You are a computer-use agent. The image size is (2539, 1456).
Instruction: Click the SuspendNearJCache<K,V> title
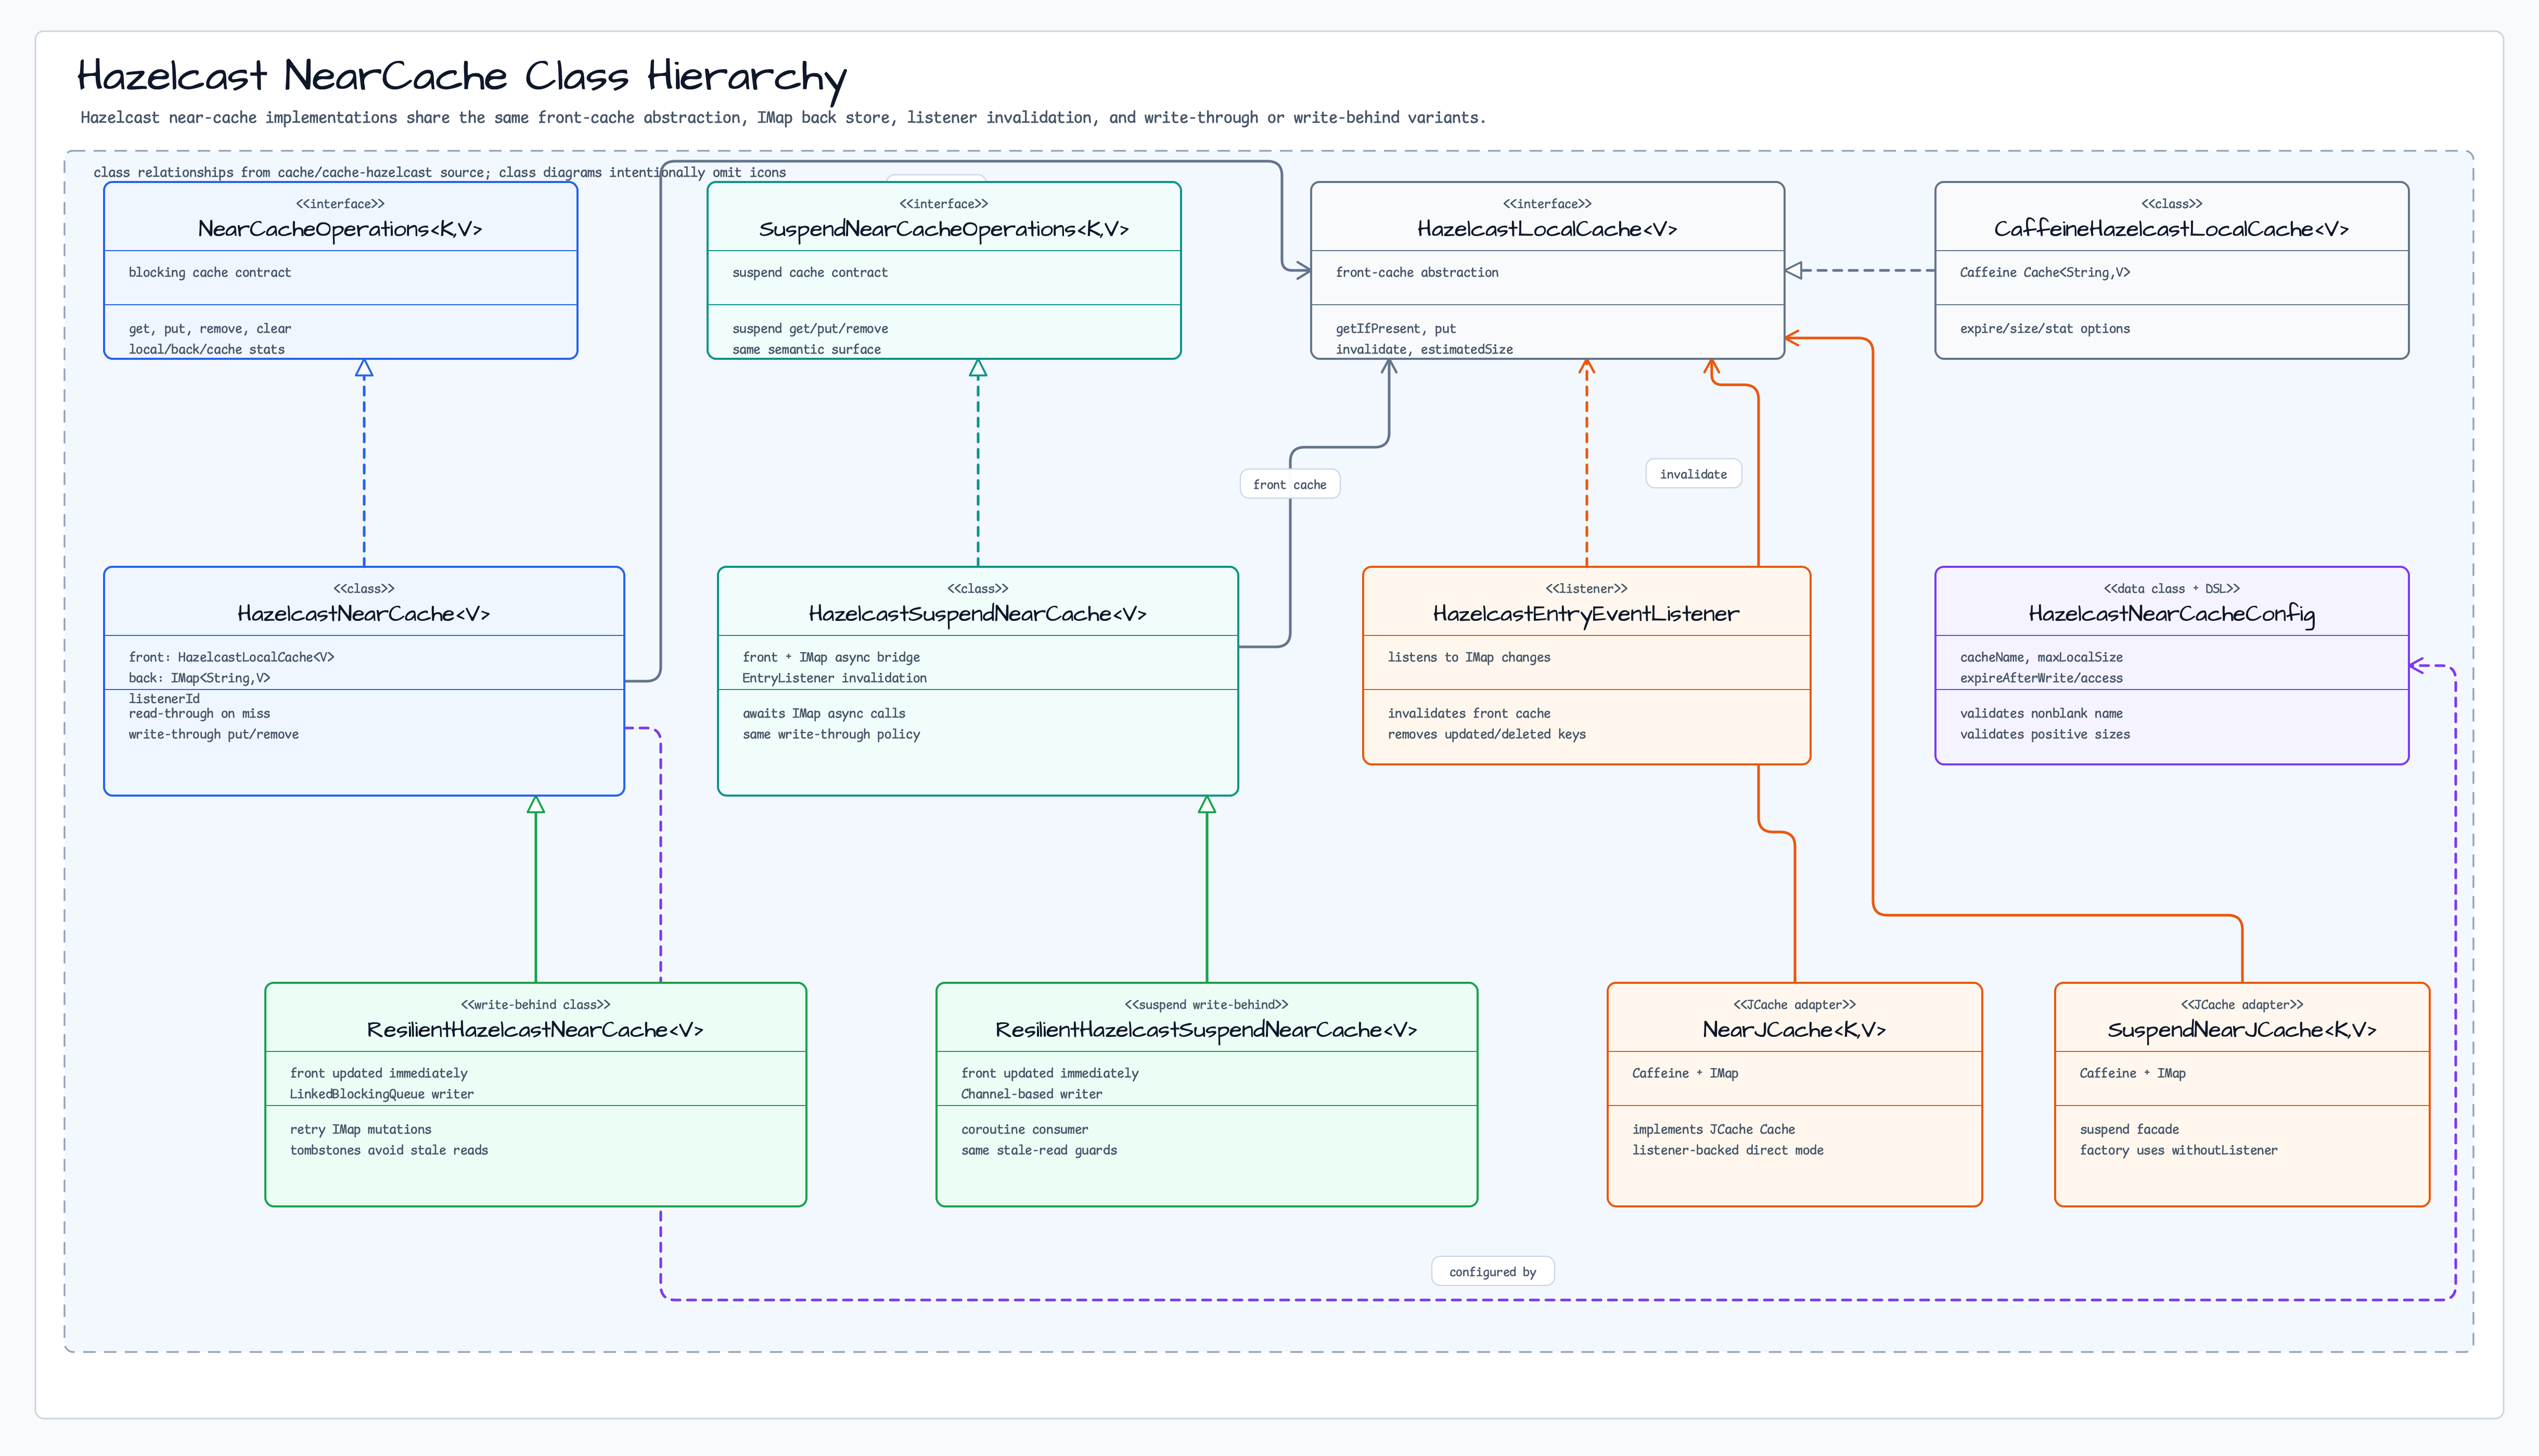pyautogui.click(x=2241, y=1030)
